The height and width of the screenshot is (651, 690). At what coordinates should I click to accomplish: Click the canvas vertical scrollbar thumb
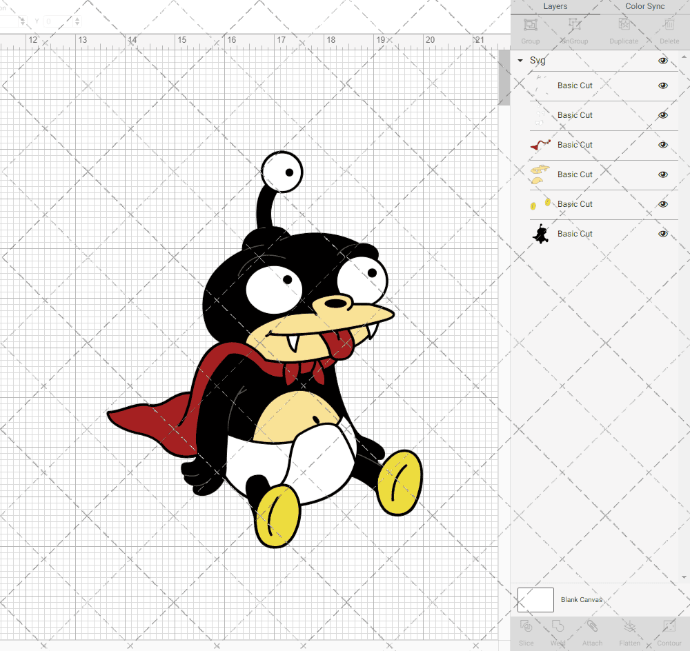504,77
